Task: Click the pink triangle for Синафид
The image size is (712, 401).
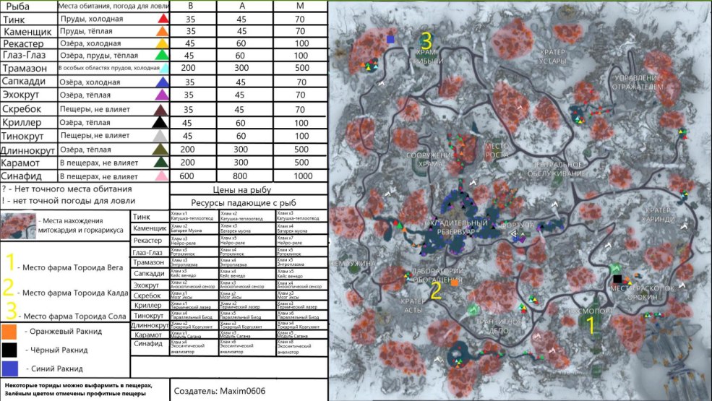Action: pyautogui.click(x=163, y=176)
